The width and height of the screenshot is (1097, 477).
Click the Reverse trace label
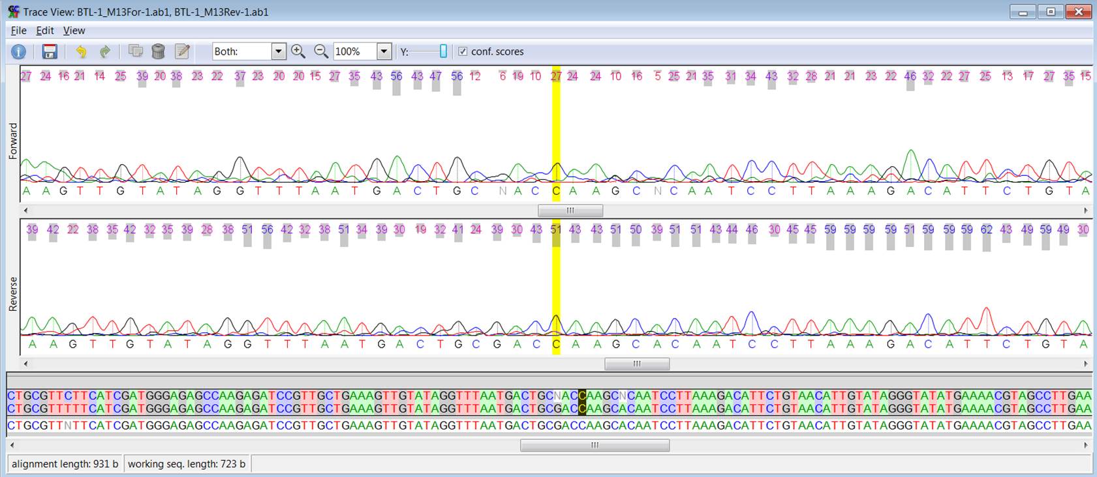coord(13,294)
